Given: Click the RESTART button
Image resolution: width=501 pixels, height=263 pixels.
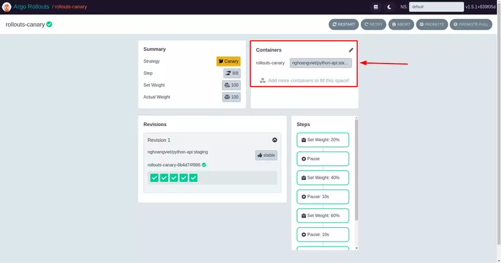Looking at the screenshot, I should click(x=344, y=24).
